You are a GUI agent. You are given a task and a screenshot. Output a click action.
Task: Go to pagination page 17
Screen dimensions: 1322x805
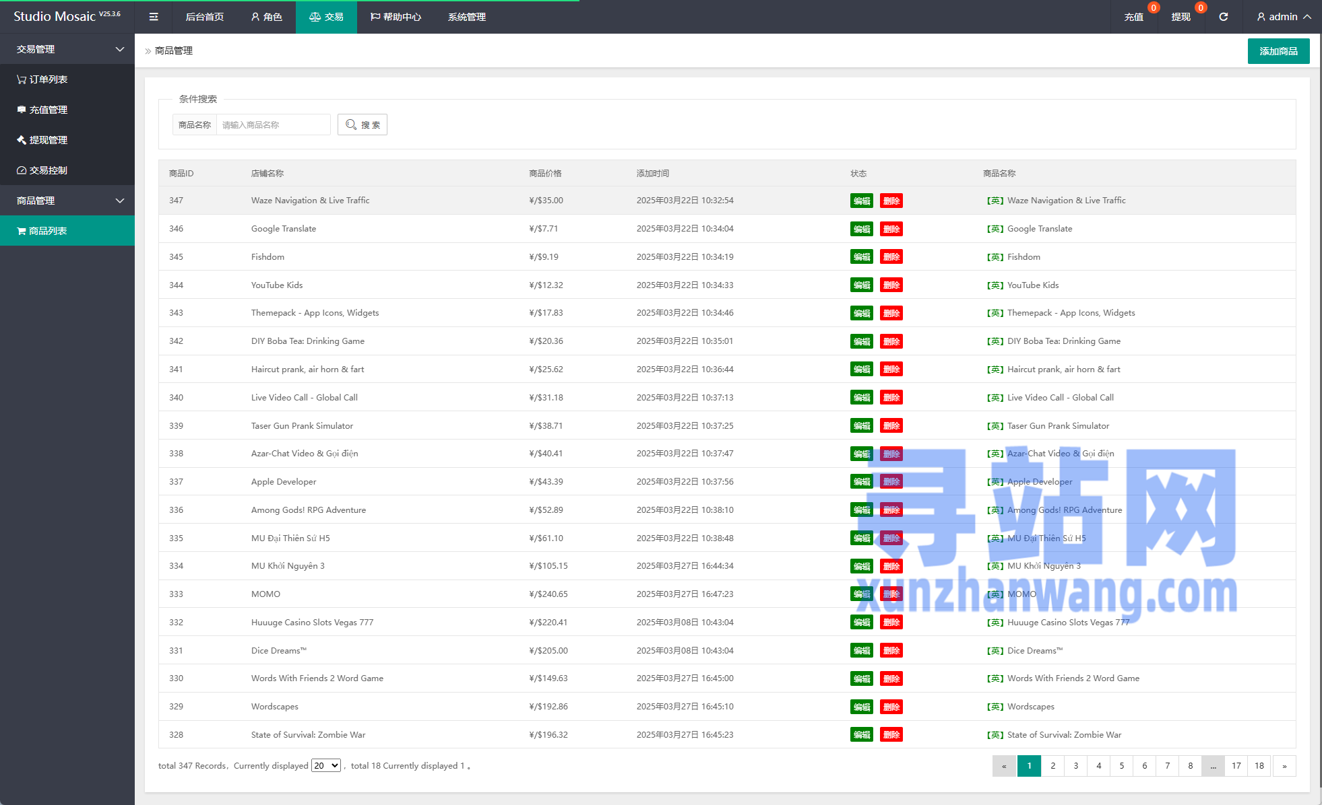point(1236,766)
